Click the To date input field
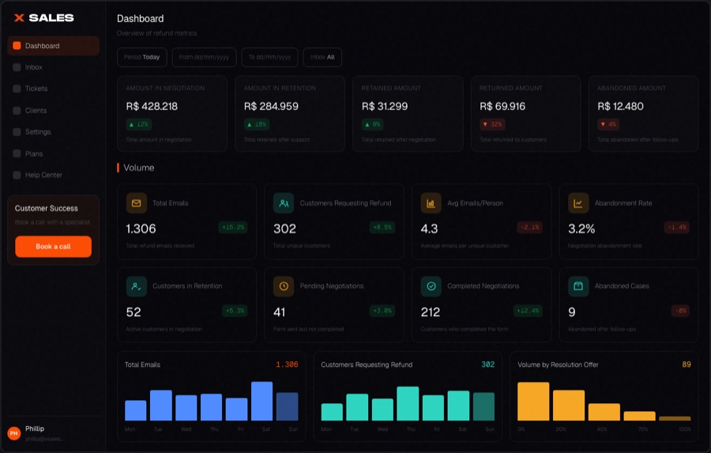 [x=270, y=57]
